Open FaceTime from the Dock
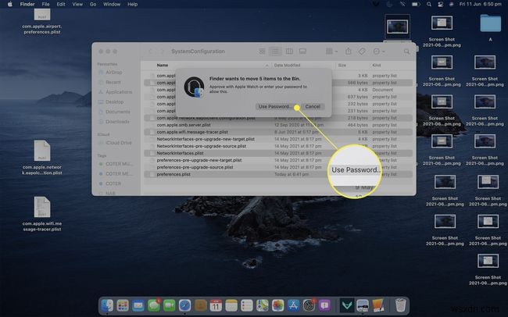The image size is (508, 317). (x=170, y=305)
